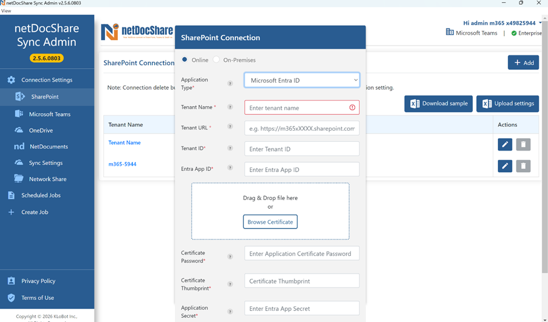
Task: Click the Certificate Thumbprint input field
Action: 302,281
